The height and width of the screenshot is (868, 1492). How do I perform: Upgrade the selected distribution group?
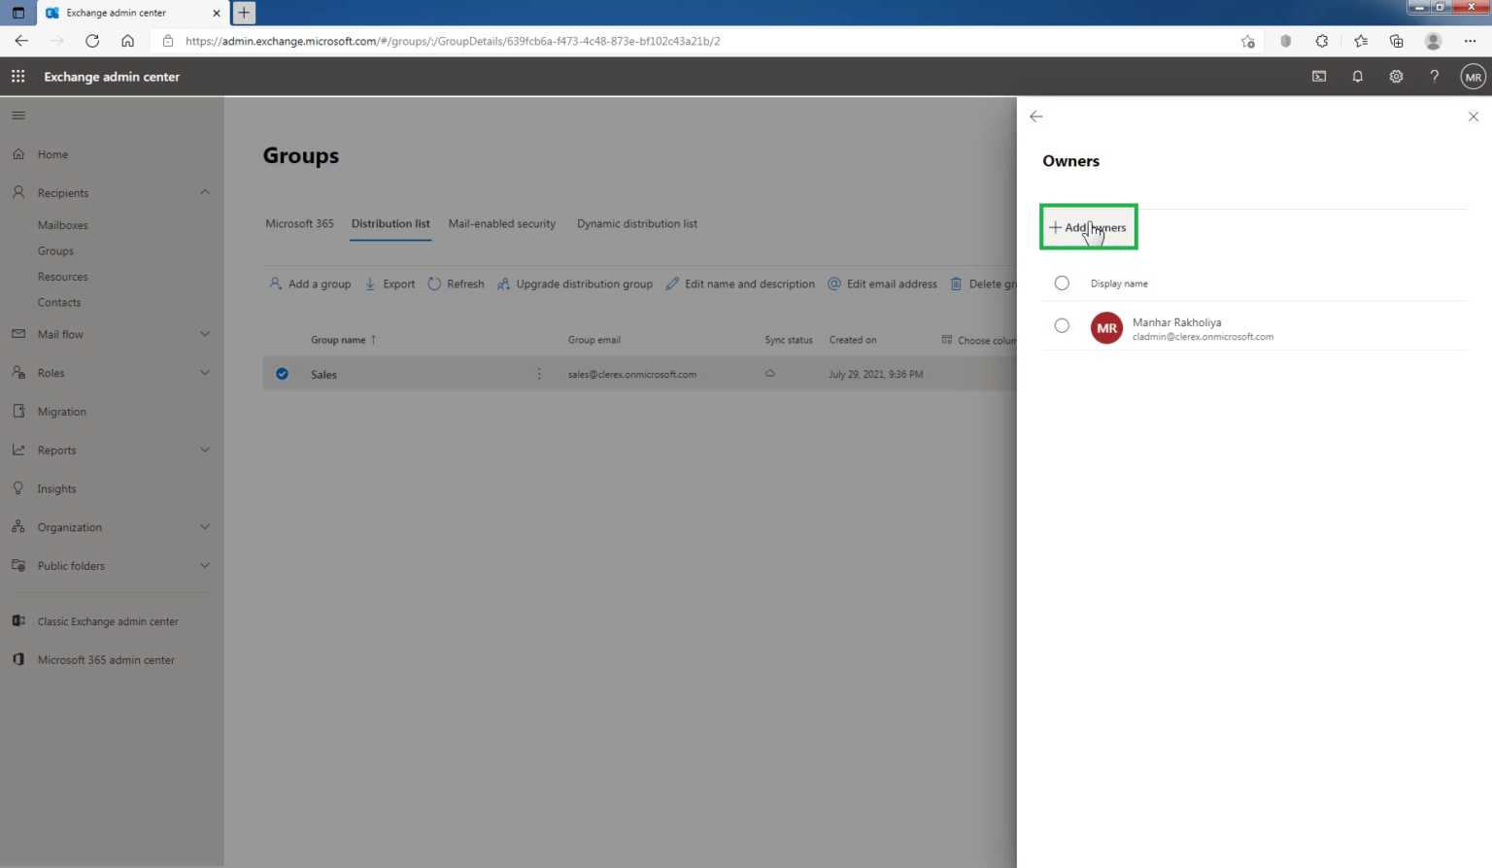point(576,284)
